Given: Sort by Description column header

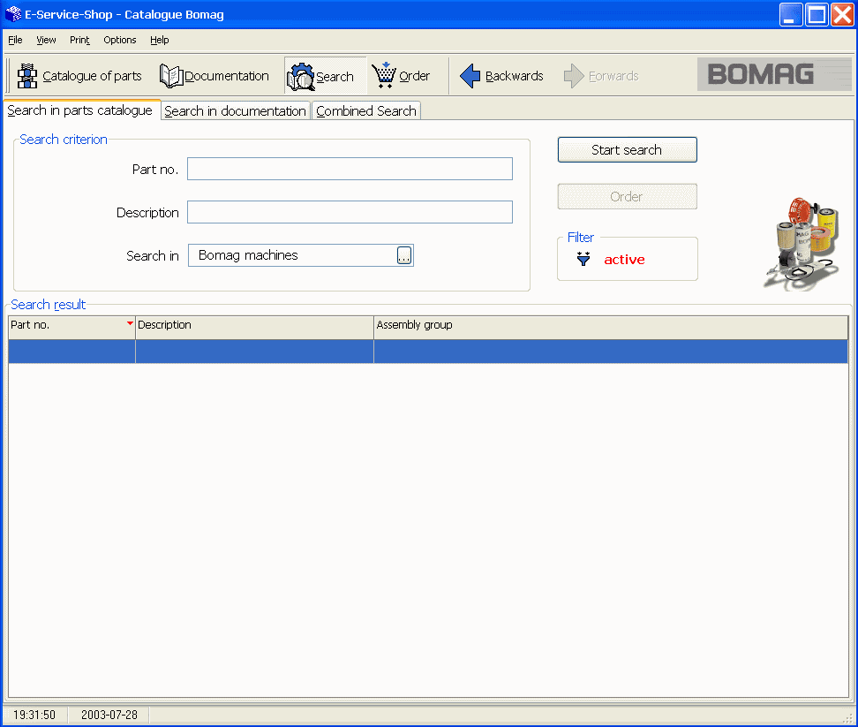Looking at the screenshot, I should [254, 327].
